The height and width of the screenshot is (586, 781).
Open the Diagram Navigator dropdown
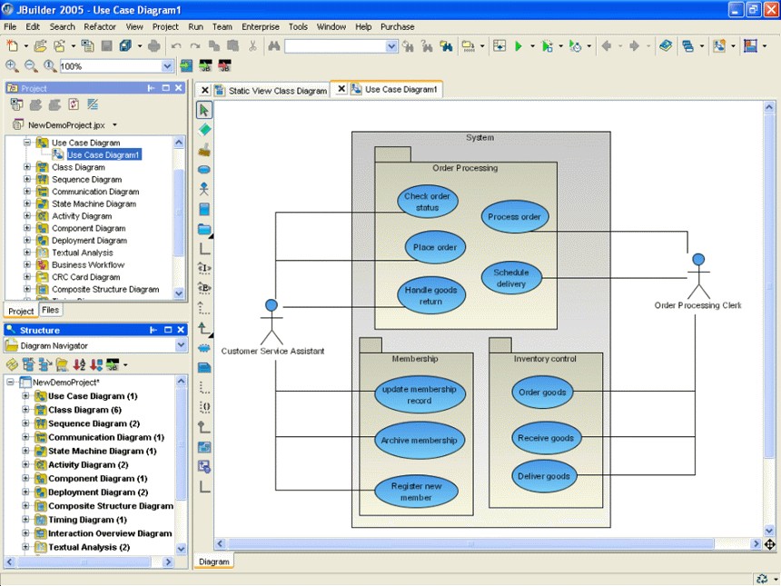[x=181, y=345]
